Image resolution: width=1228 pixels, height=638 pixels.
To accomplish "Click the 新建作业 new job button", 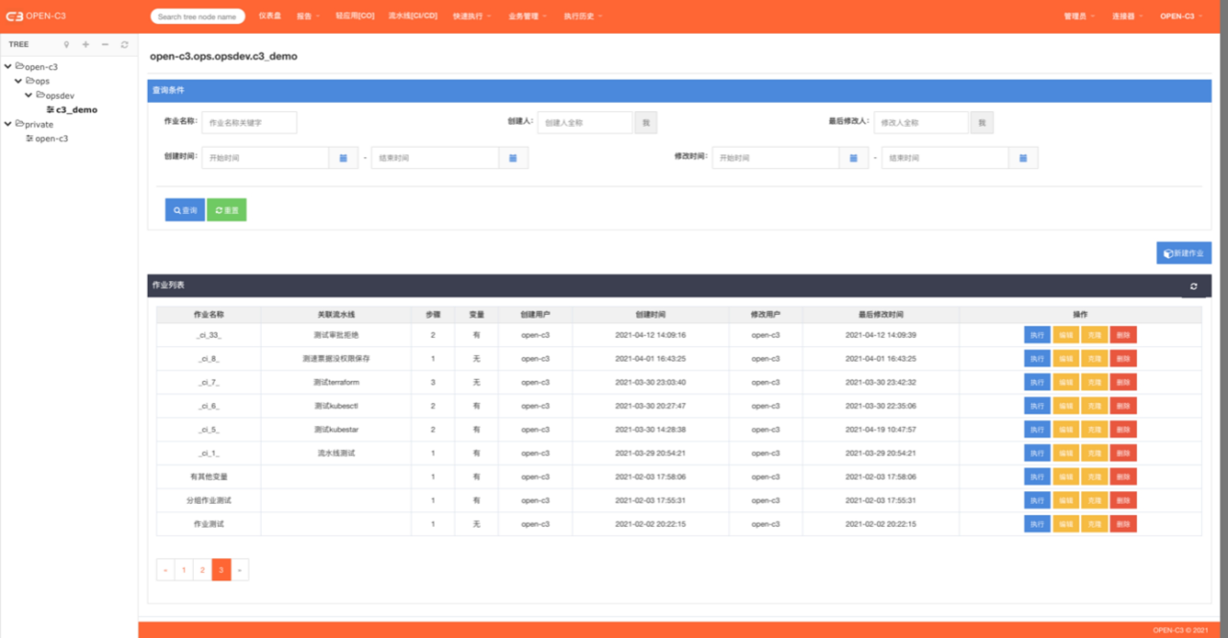I will 1183,253.
